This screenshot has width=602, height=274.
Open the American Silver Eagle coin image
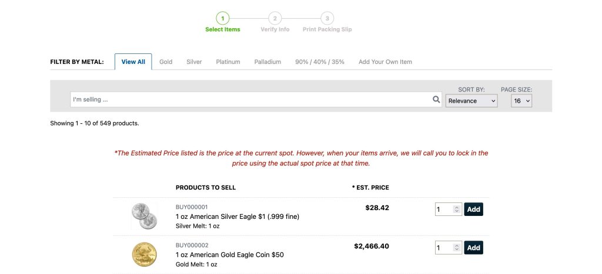(x=144, y=216)
